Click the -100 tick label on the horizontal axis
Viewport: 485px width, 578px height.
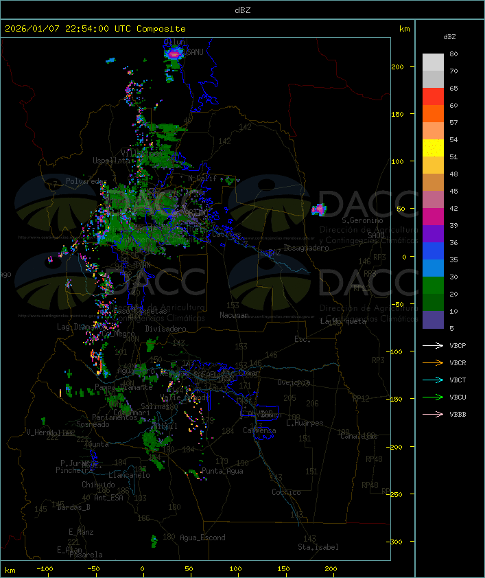point(45,569)
